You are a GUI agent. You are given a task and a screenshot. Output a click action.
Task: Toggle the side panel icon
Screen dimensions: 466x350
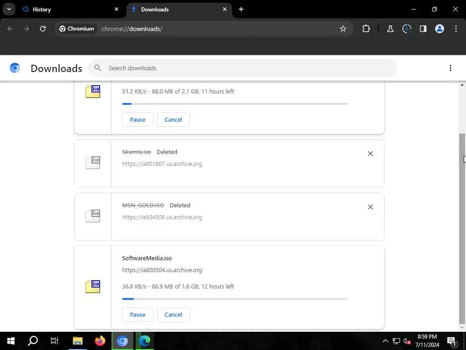423,29
